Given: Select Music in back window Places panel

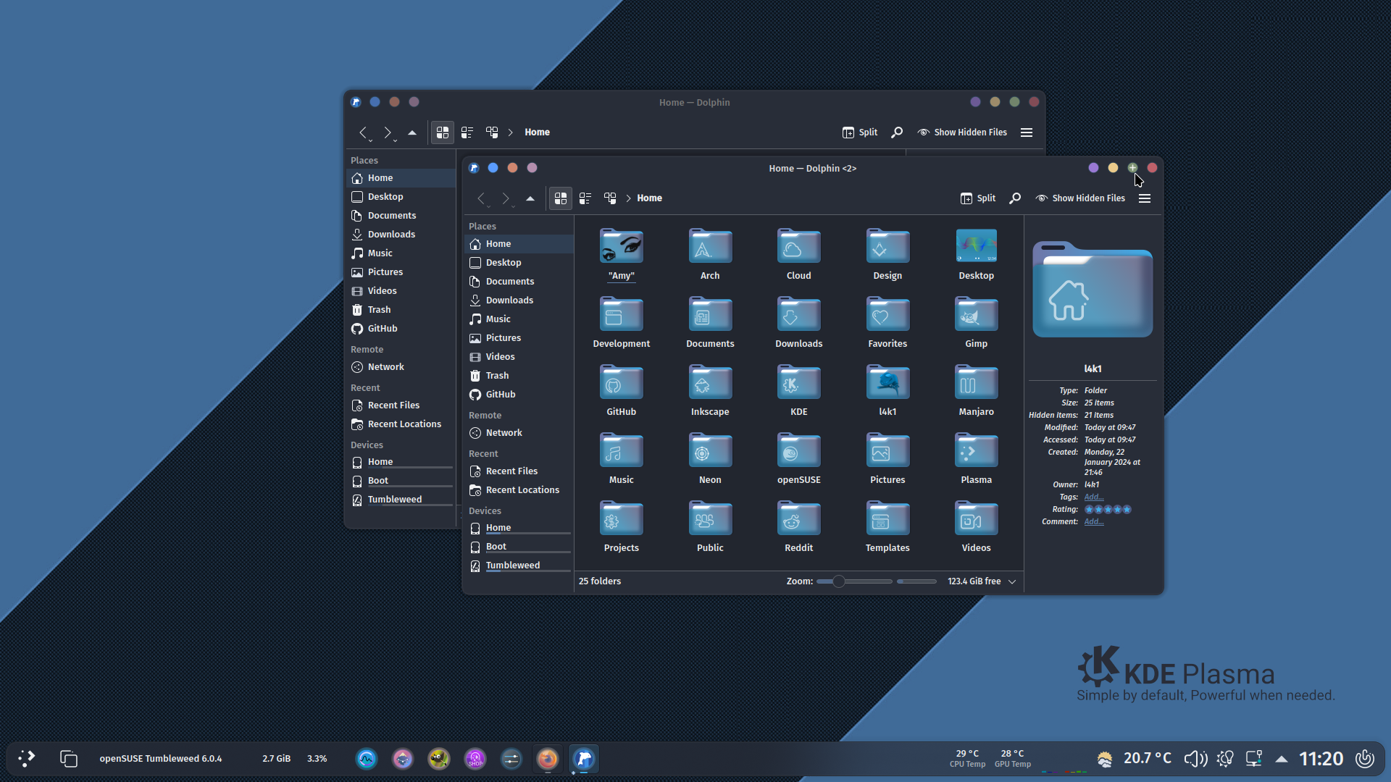Looking at the screenshot, I should (x=401, y=253).
